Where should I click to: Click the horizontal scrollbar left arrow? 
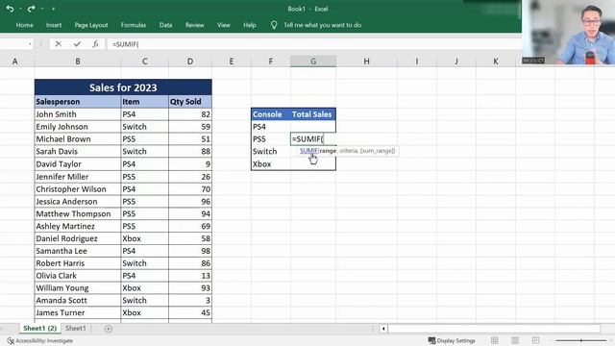[x=383, y=329]
